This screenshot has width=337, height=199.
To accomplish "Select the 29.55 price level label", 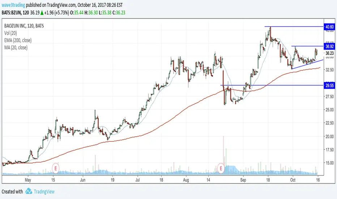I will (329, 85).
